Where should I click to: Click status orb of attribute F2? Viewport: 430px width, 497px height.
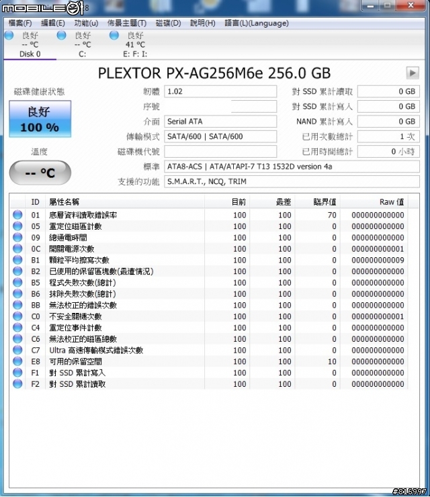click(17, 384)
